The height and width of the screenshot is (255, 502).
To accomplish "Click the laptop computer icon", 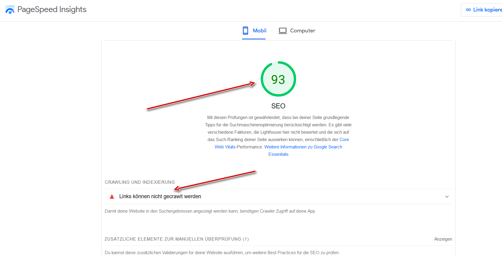I will point(283,31).
